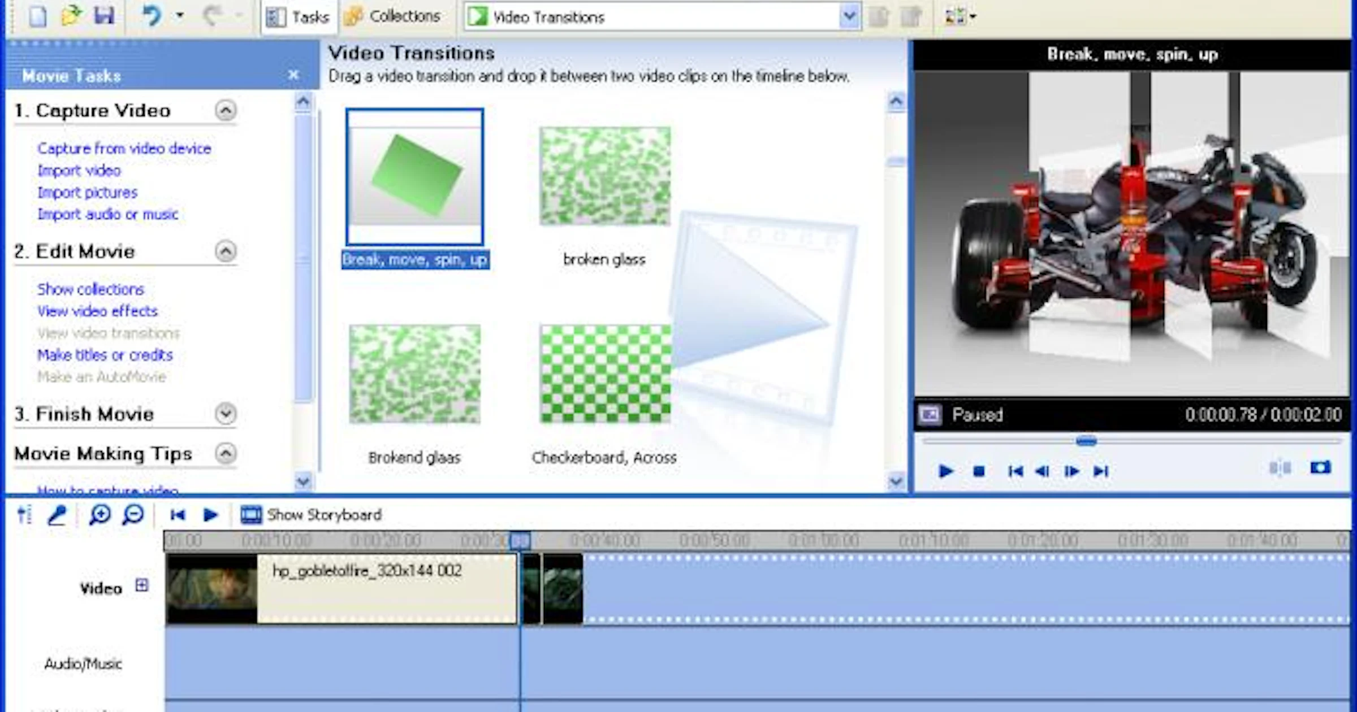This screenshot has width=1357, height=712.
Task: Click the monitor Forward button
Action: pyautogui.click(x=1100, y=471)
